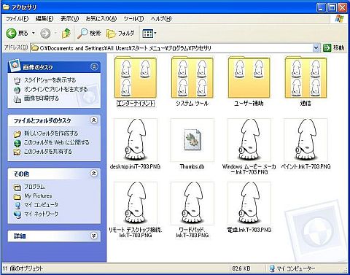This screenshot has height=275, width=350.
Task: Open the お気に入り(A) menu
Action: pyautogui.click(x=101, y=19)
